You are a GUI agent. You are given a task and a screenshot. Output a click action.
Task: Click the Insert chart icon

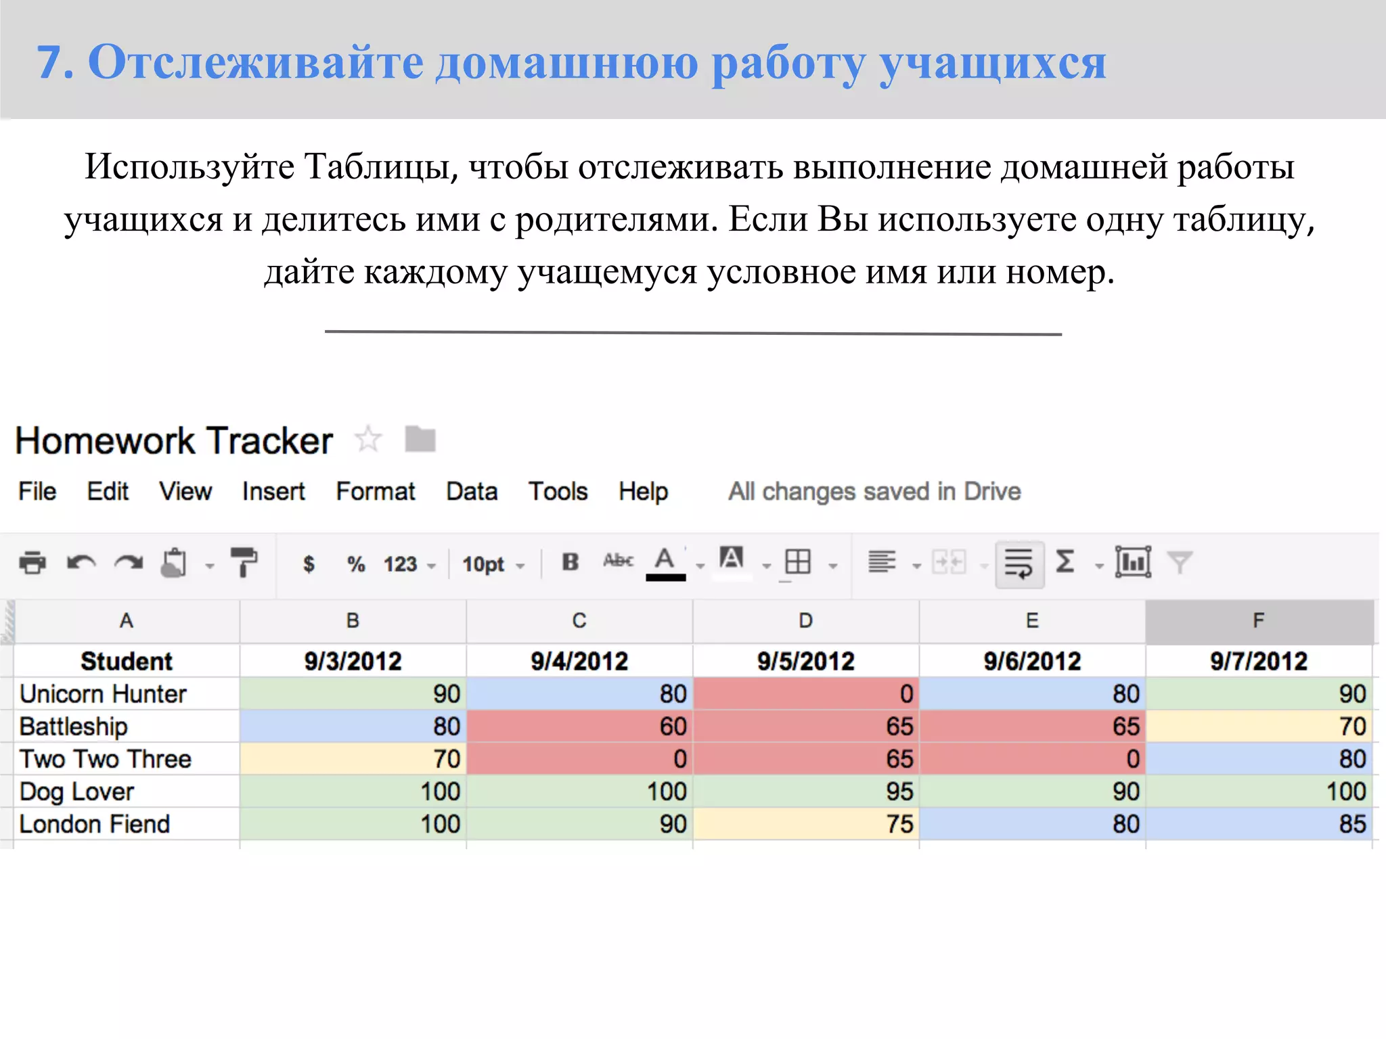coord(1133,561)
